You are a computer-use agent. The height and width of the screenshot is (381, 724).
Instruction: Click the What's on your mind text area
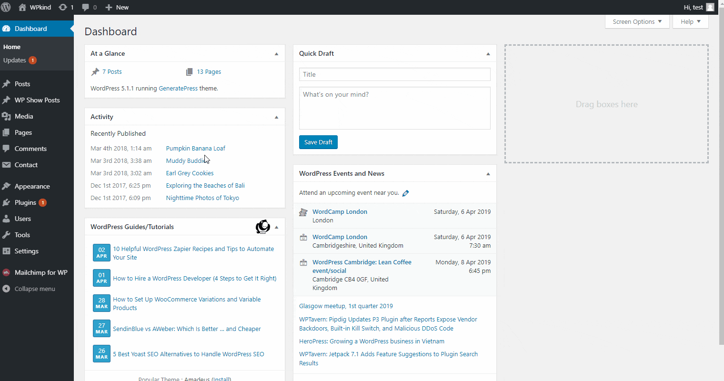(394, 108)
